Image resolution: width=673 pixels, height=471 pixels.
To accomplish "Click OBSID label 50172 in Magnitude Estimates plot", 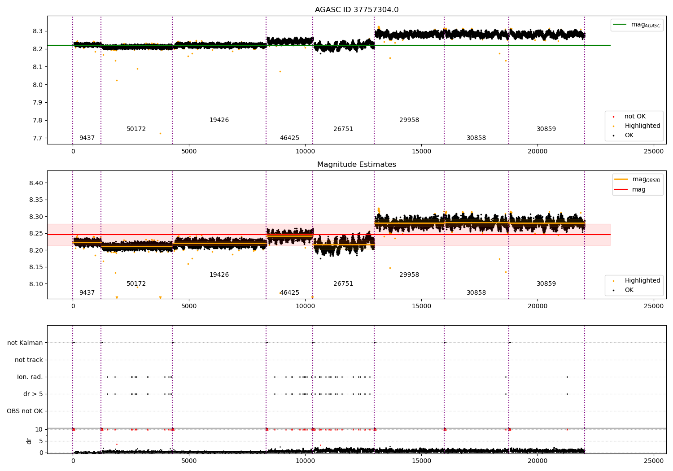I will [136, 284].
